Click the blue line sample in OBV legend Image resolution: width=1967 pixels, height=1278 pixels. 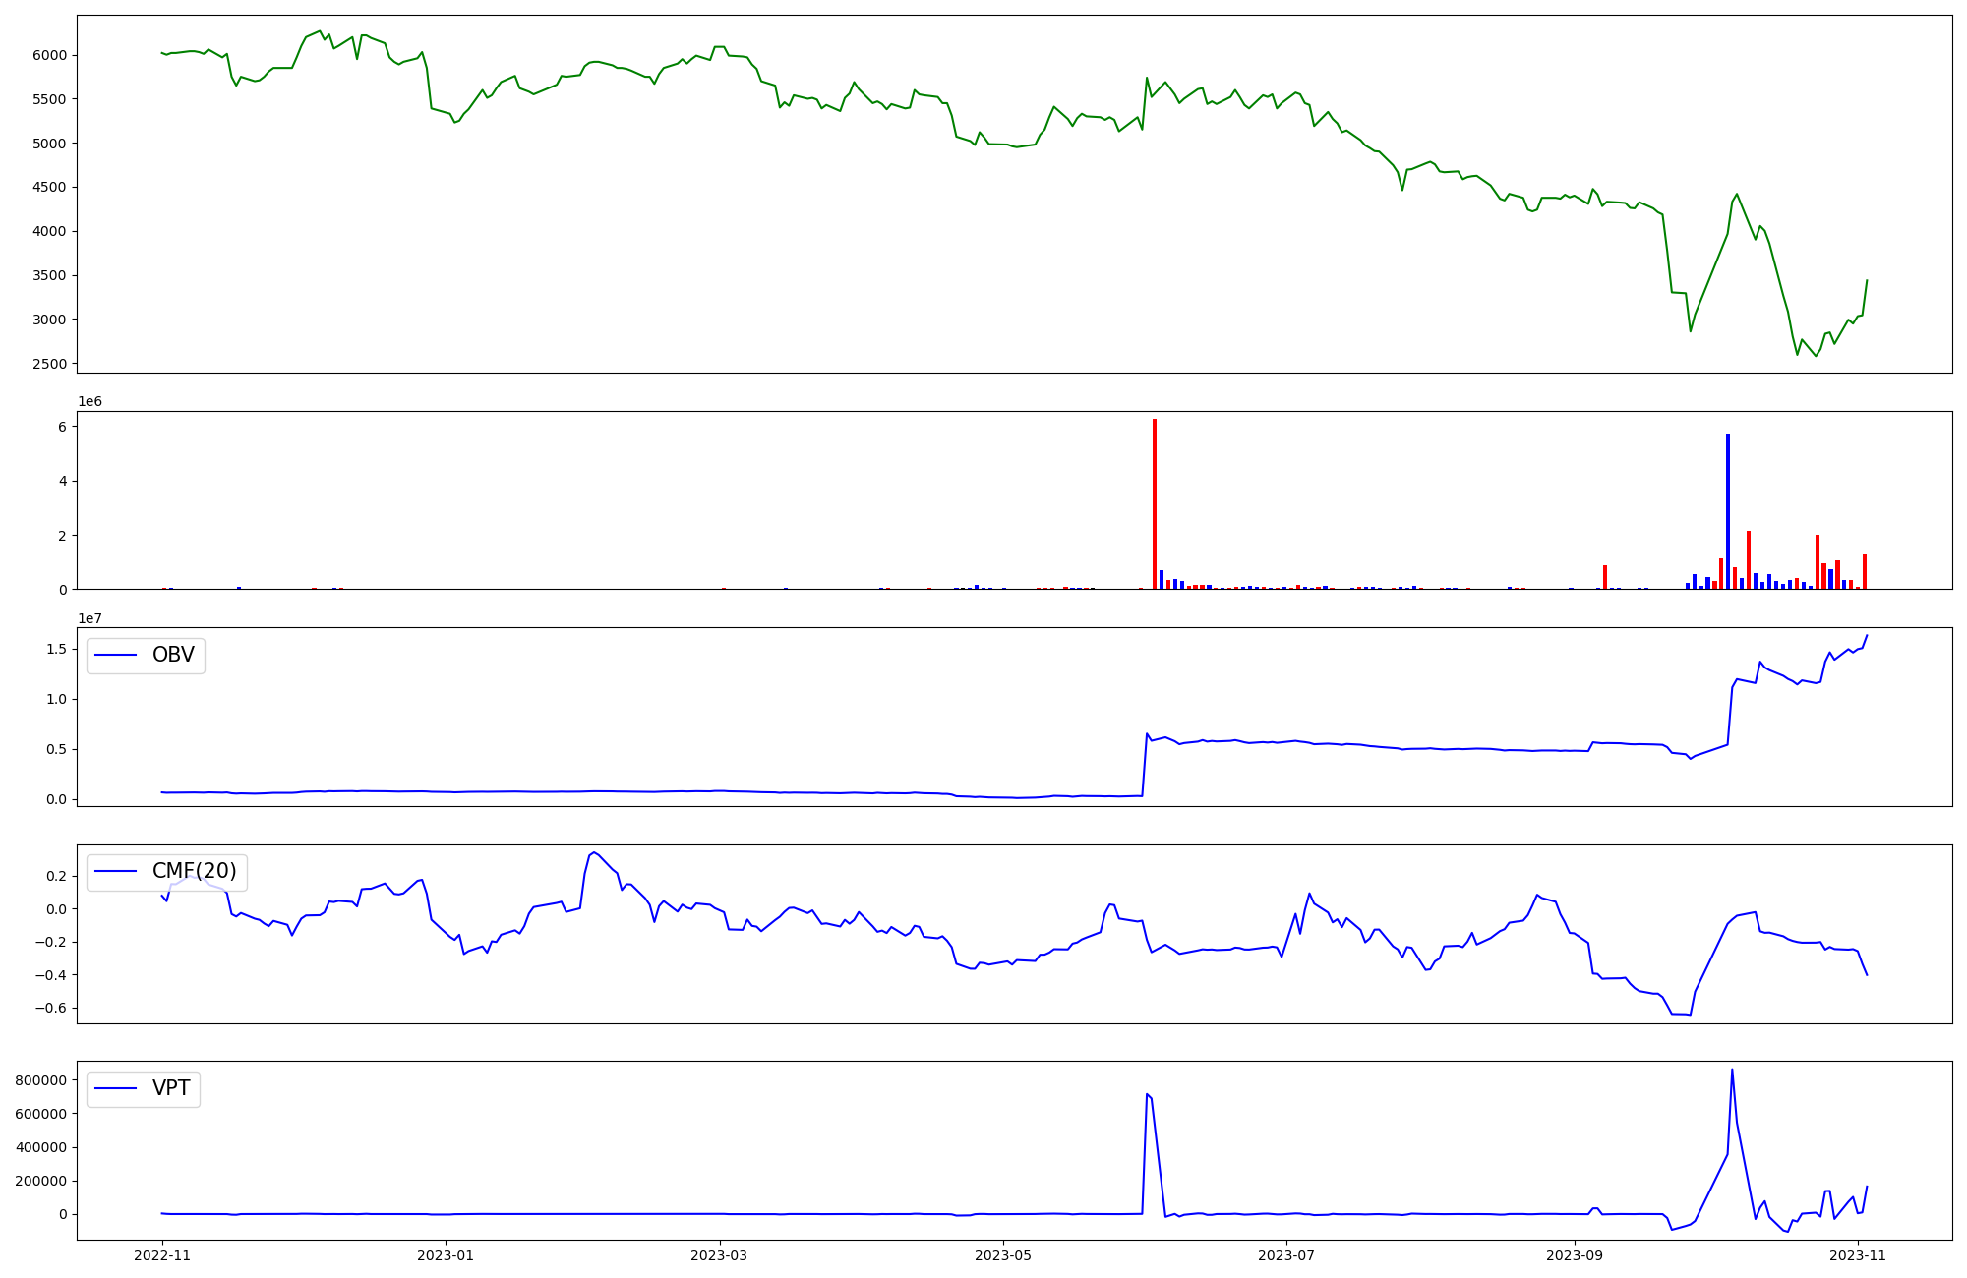(115, 655)
